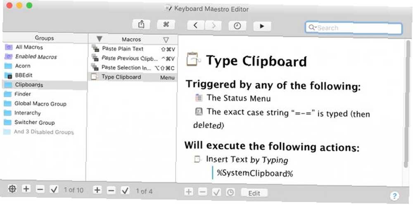Add a new group with plus button
The image size is (413, 205).
[x=26, y=189]
